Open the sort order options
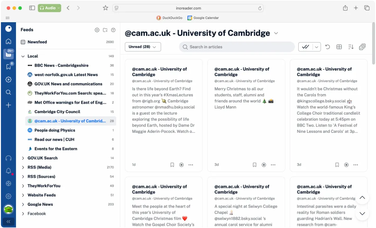Image resolution: width=376 pixels, height=228 pixels. tap(351, 46)
